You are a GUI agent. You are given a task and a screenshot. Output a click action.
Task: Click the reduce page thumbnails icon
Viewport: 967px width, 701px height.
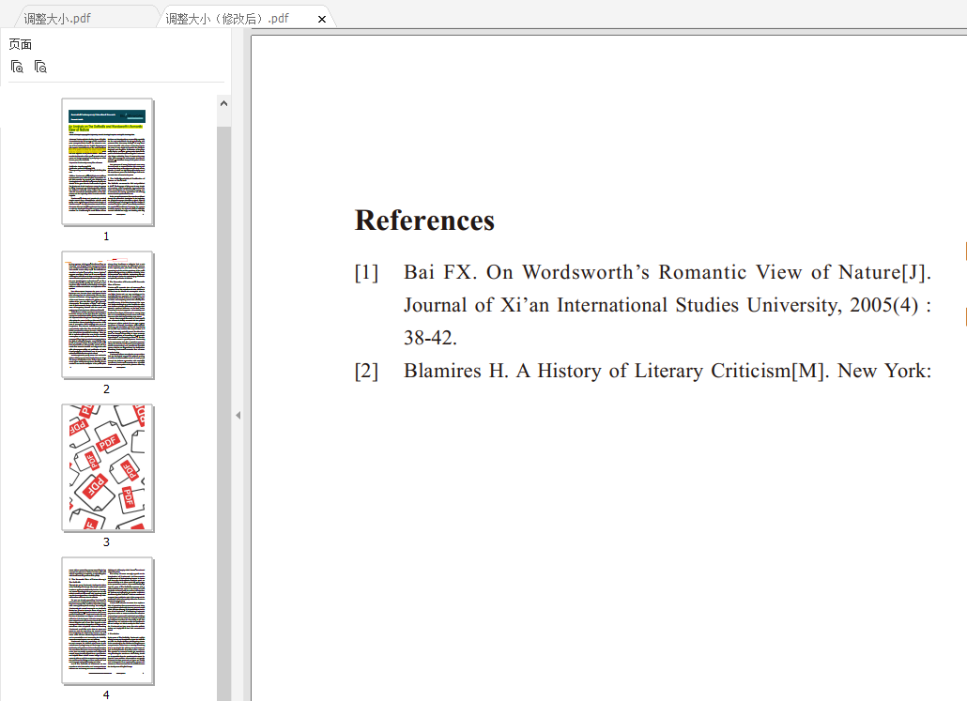[x=40, y=67]
